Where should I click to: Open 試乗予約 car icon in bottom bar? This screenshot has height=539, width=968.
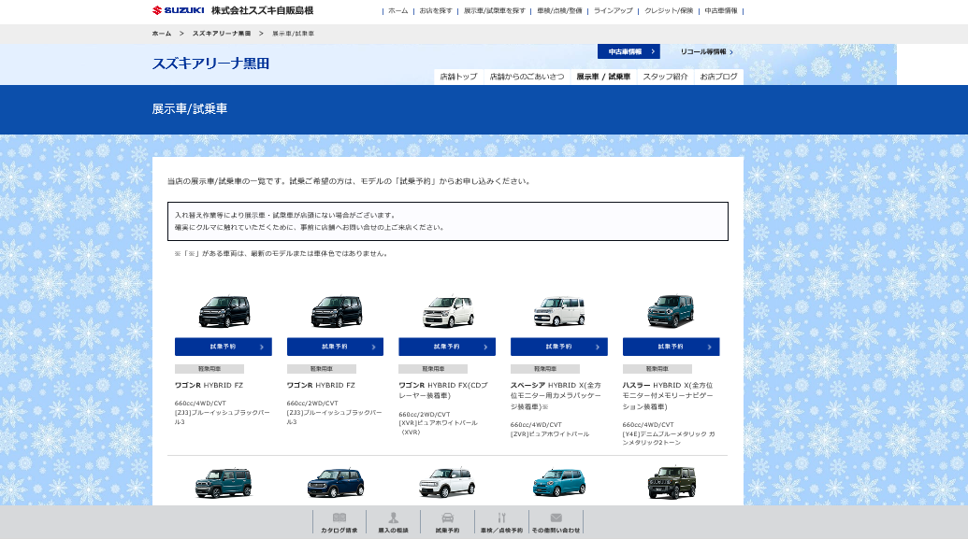pos(448,522)
